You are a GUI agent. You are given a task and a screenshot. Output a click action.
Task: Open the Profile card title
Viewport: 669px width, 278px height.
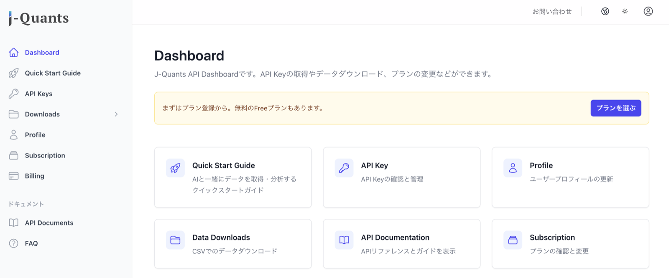pyautogui.click(x=541, y=165)
